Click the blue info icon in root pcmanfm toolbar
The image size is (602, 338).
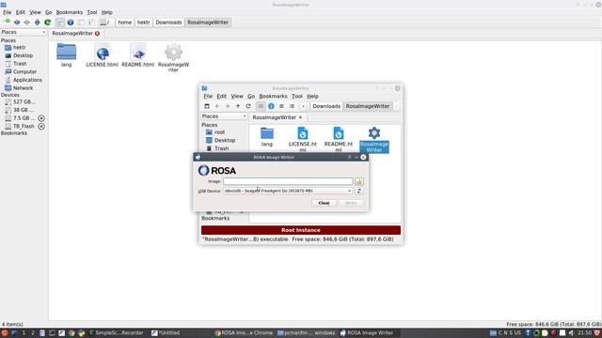pyautogui.click(x=271, y=106)
